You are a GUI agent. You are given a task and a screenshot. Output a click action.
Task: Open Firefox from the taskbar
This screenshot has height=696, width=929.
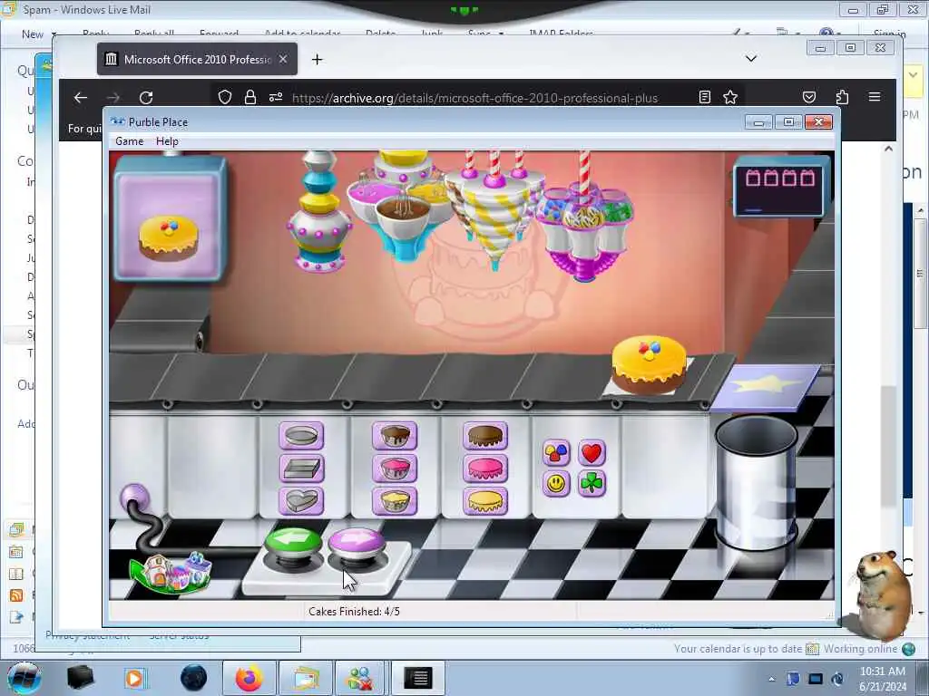[249, 678]
